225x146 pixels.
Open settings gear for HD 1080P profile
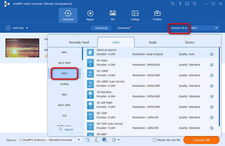[212, 75]
